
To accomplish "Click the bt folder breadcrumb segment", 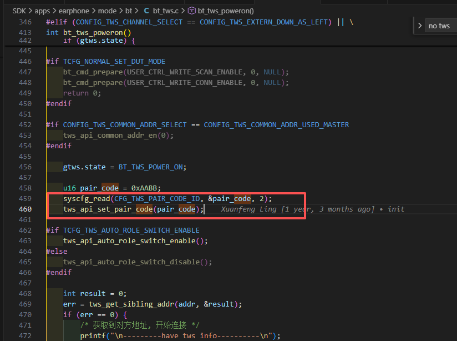I will coord(129,11).
